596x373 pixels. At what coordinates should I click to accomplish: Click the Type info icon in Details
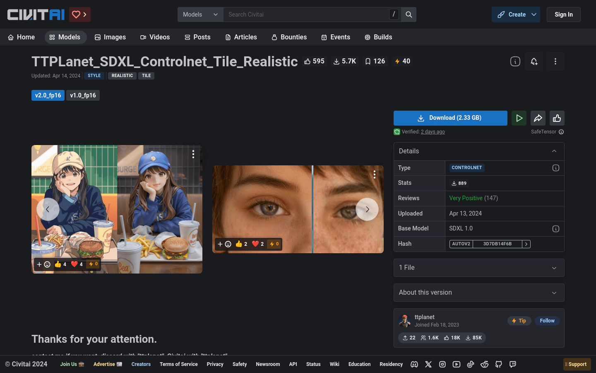[x=555, y=168]
